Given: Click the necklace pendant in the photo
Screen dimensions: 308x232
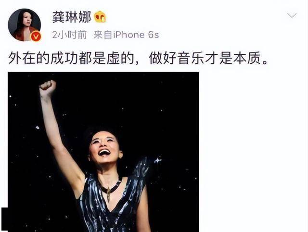Looking at the screenshot, I should coord(108,194).
